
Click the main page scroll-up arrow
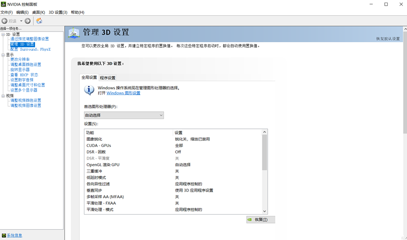click(x=405, y=29)
